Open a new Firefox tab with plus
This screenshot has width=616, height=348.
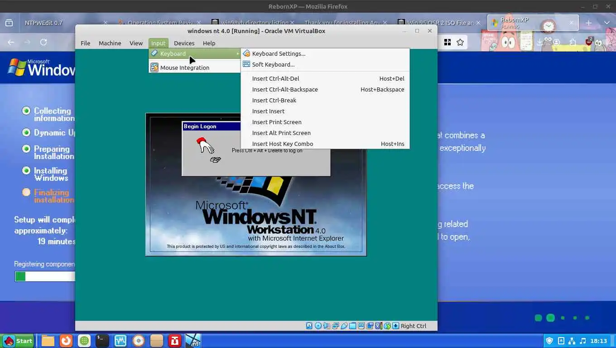coord(588,23)
